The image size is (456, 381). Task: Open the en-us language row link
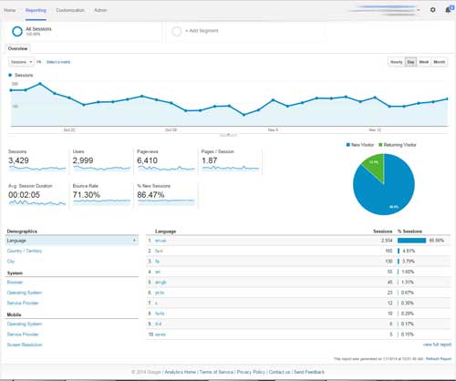click(161, 241)
